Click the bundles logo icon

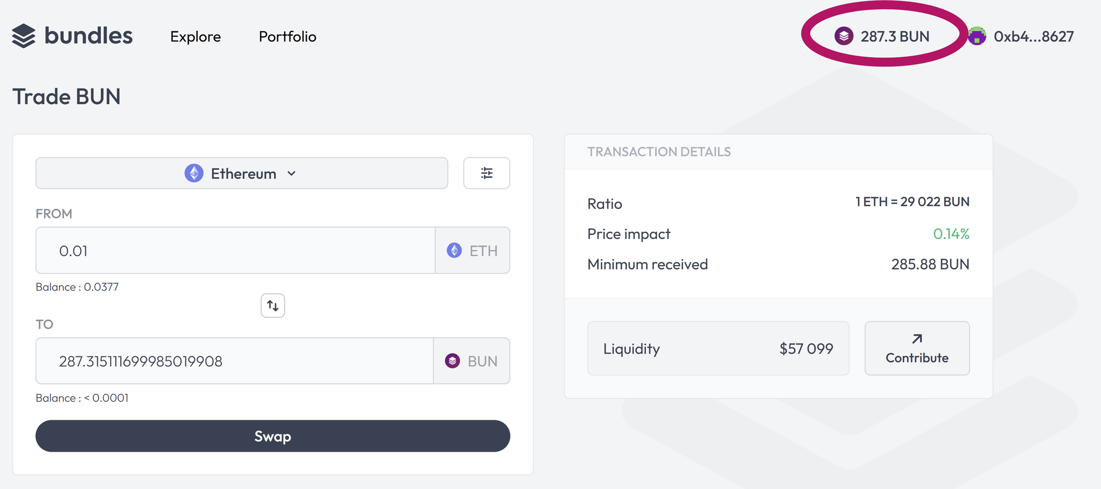pyautogui.click(x=24, y=36)
